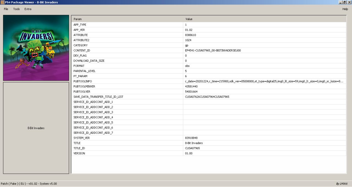
Task: Select SERVICE_ID_ADDCONT_ADD_7 row
Action: tap(209, 133)
